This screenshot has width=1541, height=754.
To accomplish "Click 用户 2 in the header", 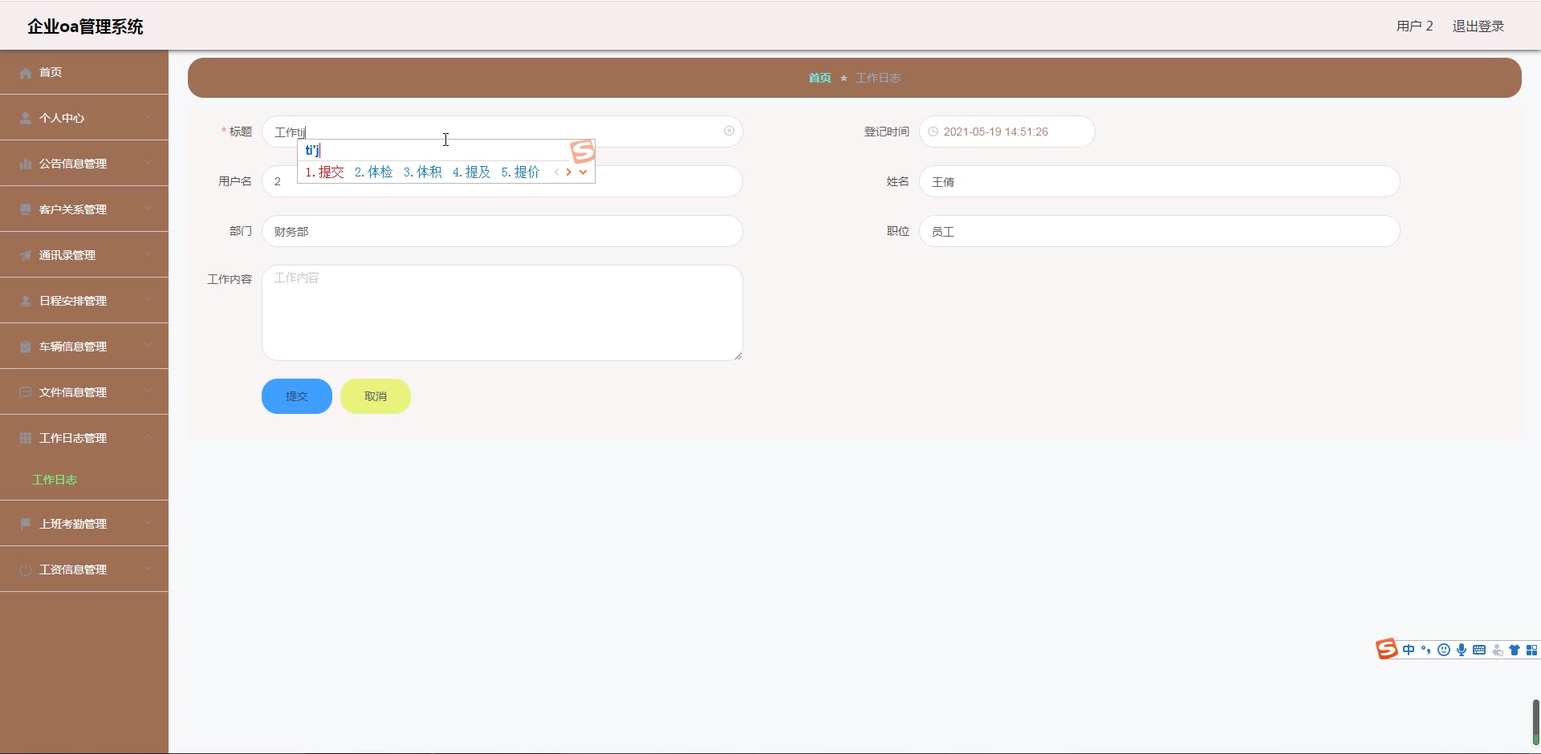I will tap(1414, 26).
